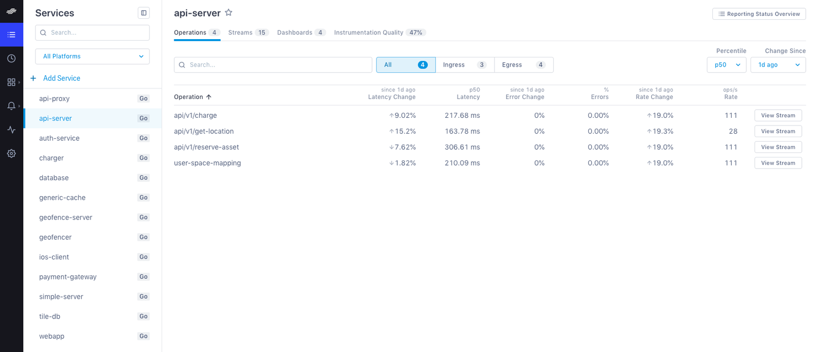Viewport: 813px width, 352px height.
Task: Open the dashboards grid icon in sidebar
Action: [11, 82]
